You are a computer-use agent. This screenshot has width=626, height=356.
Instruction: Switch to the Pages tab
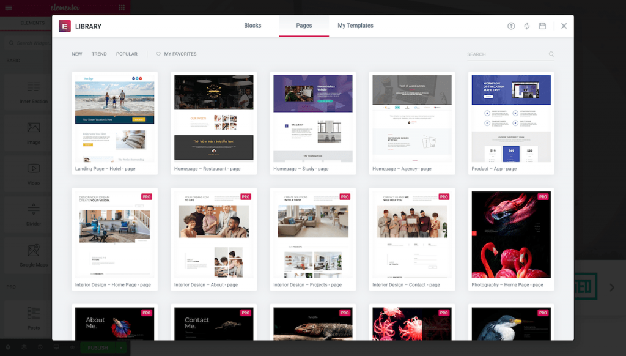click(304, 26)
